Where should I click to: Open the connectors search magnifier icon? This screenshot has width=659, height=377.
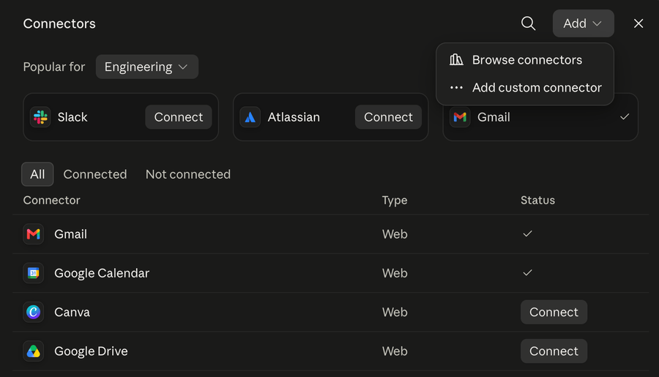[x=528, y=23]
